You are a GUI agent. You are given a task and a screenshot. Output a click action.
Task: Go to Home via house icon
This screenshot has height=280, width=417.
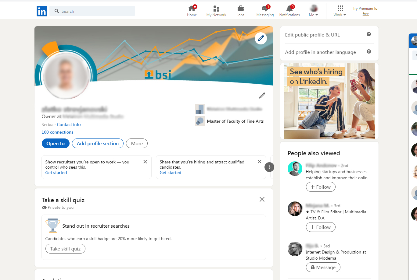(x=192, y=8)
